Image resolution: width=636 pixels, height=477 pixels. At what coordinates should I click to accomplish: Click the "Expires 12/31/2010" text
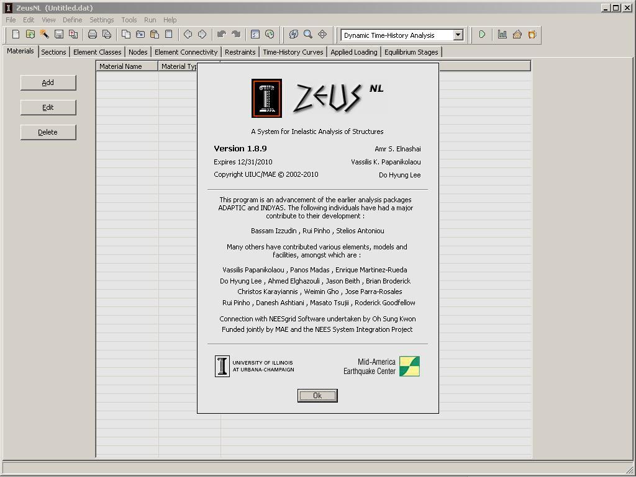[243, 162]
